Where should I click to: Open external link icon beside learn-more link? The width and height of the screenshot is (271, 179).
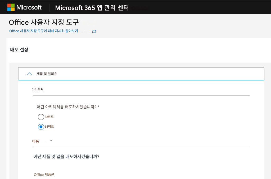click(94, 31)
